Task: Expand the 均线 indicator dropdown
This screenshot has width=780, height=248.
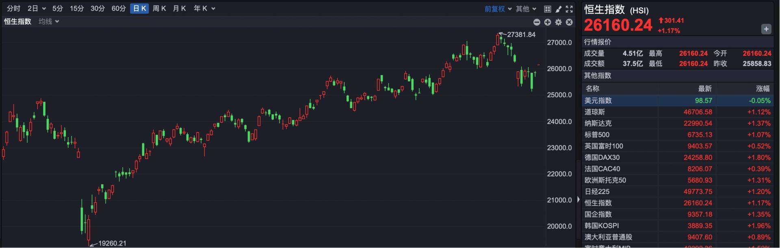Action: coord(49,22)
